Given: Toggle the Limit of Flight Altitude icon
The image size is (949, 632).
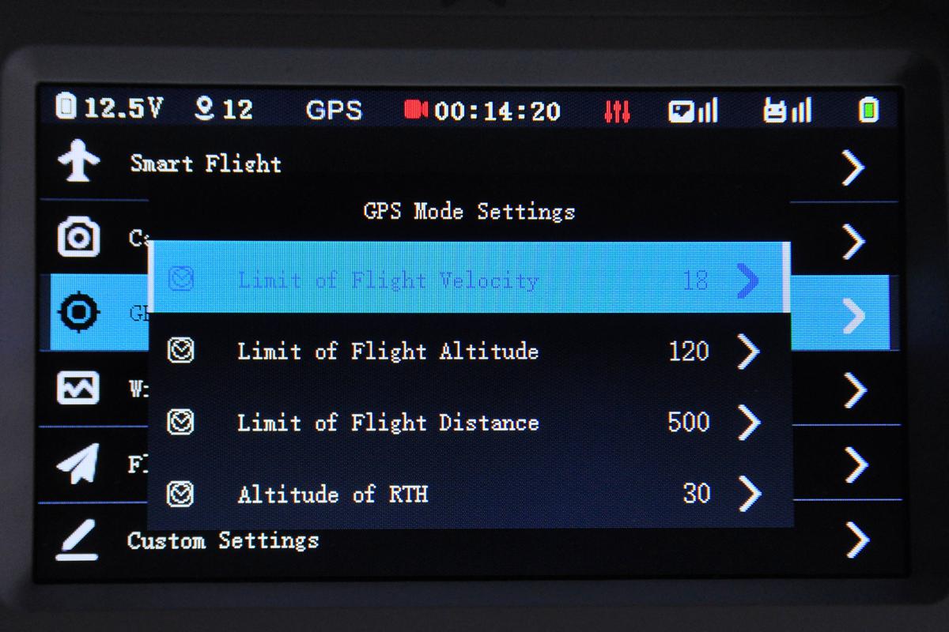Looking at the screenshot, I should point(181,351).
